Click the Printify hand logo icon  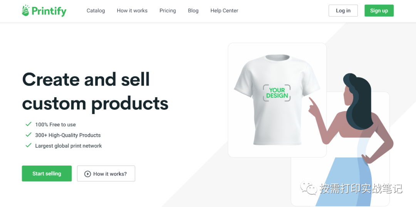(x=25, y=10)
